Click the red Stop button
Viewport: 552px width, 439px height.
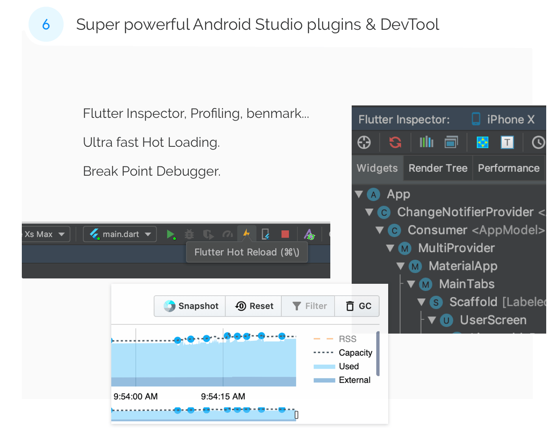coord(285,234)
